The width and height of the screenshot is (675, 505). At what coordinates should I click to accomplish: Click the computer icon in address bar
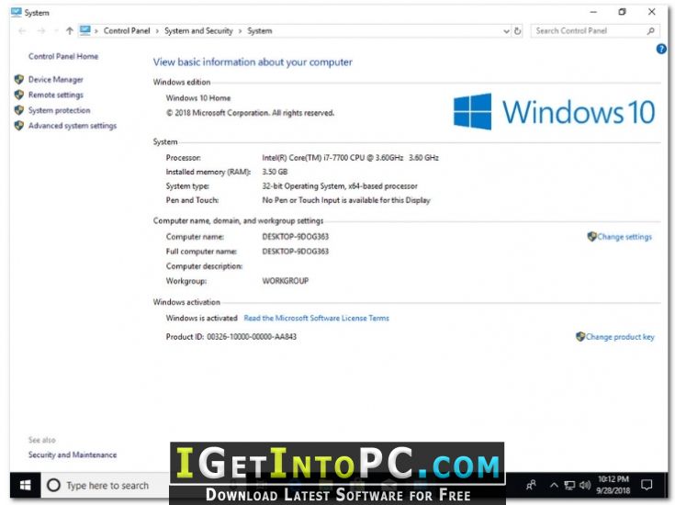point(85,30)
